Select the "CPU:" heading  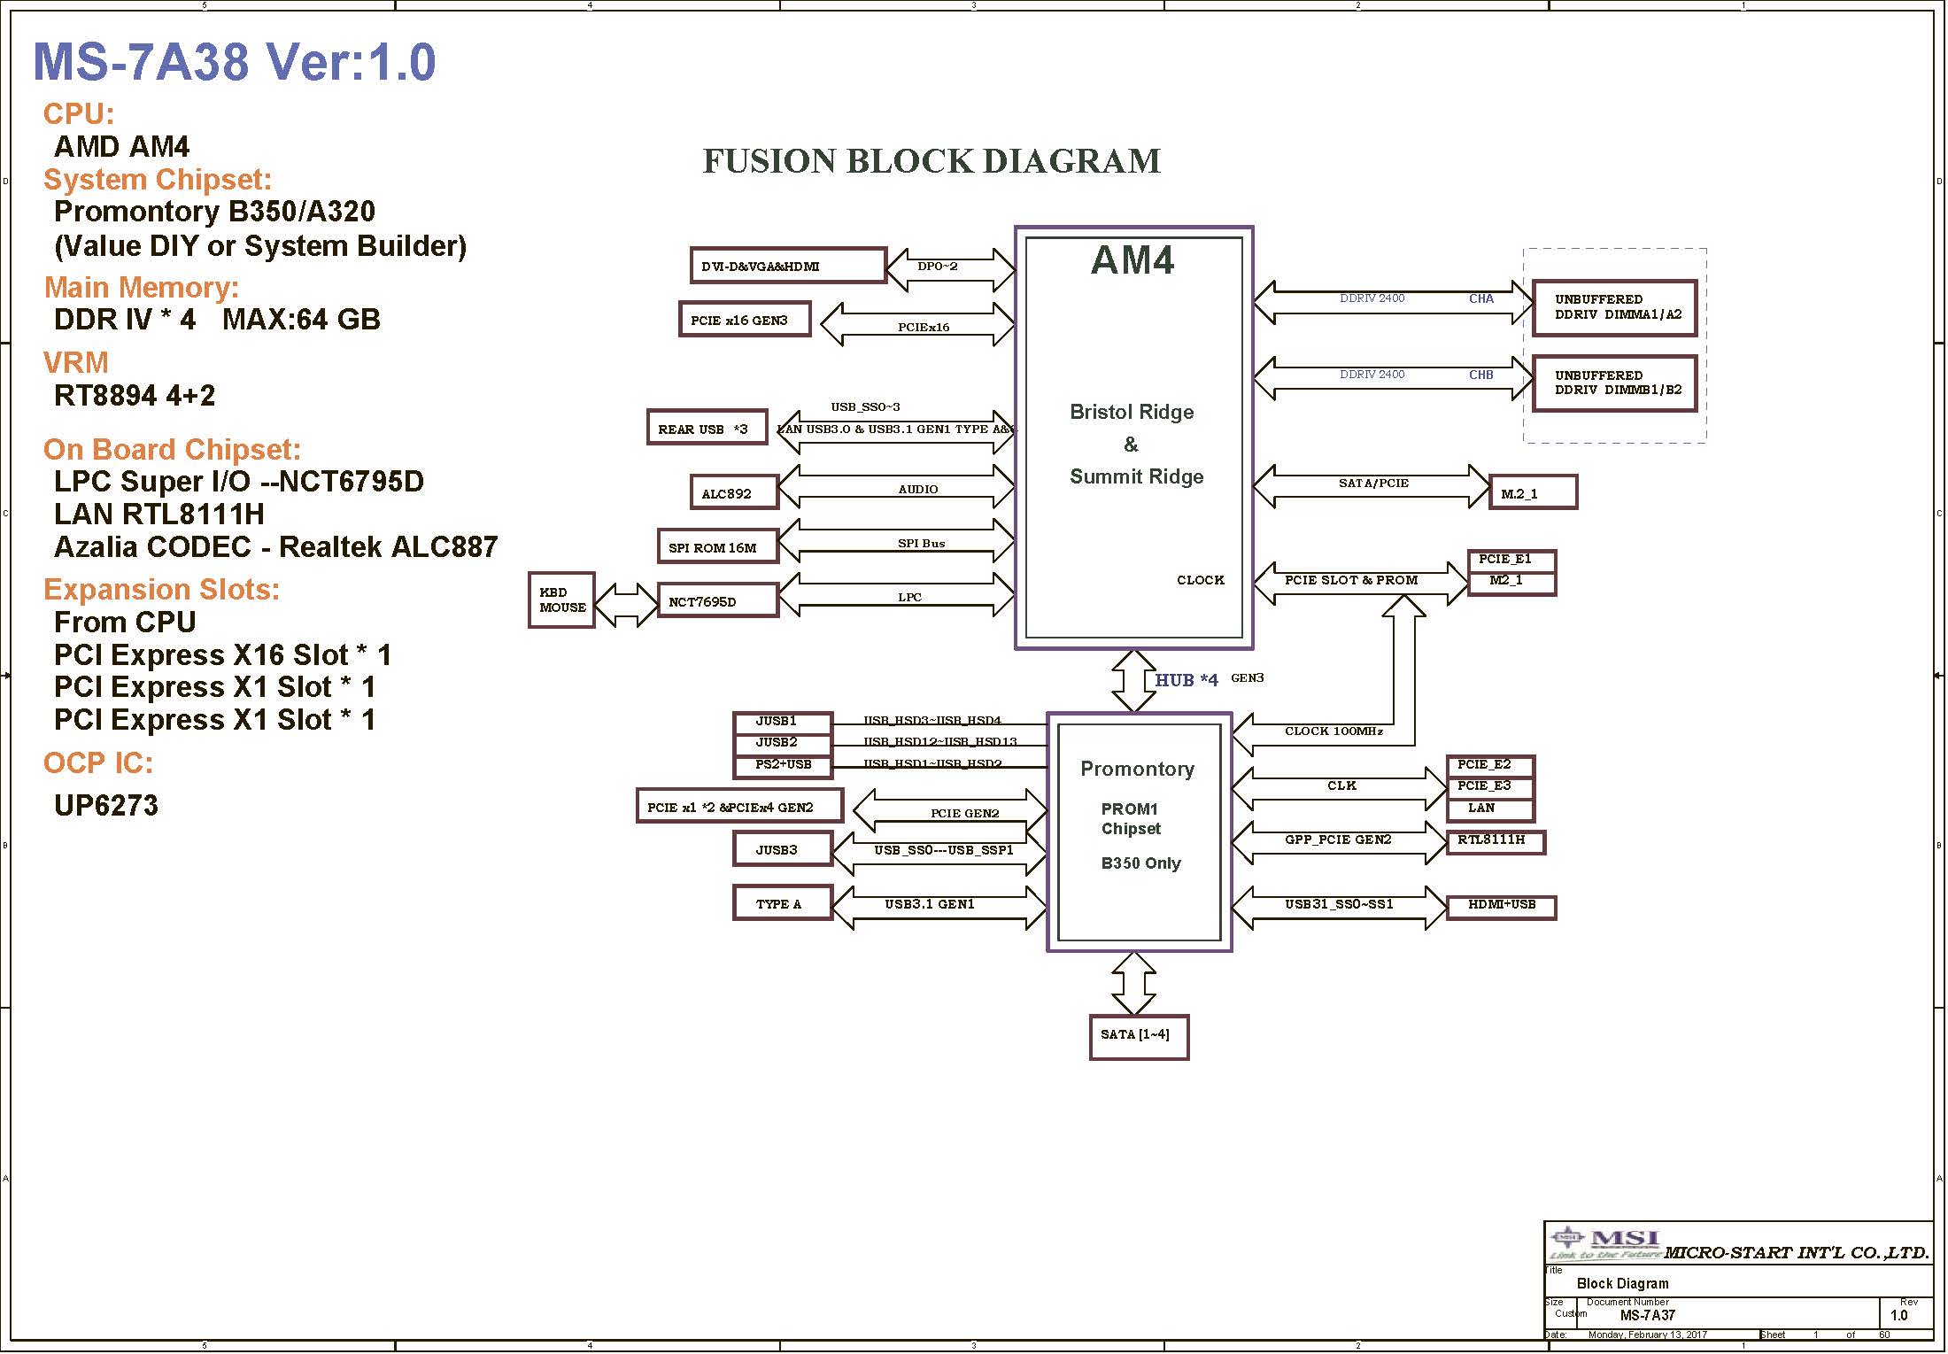79,113
